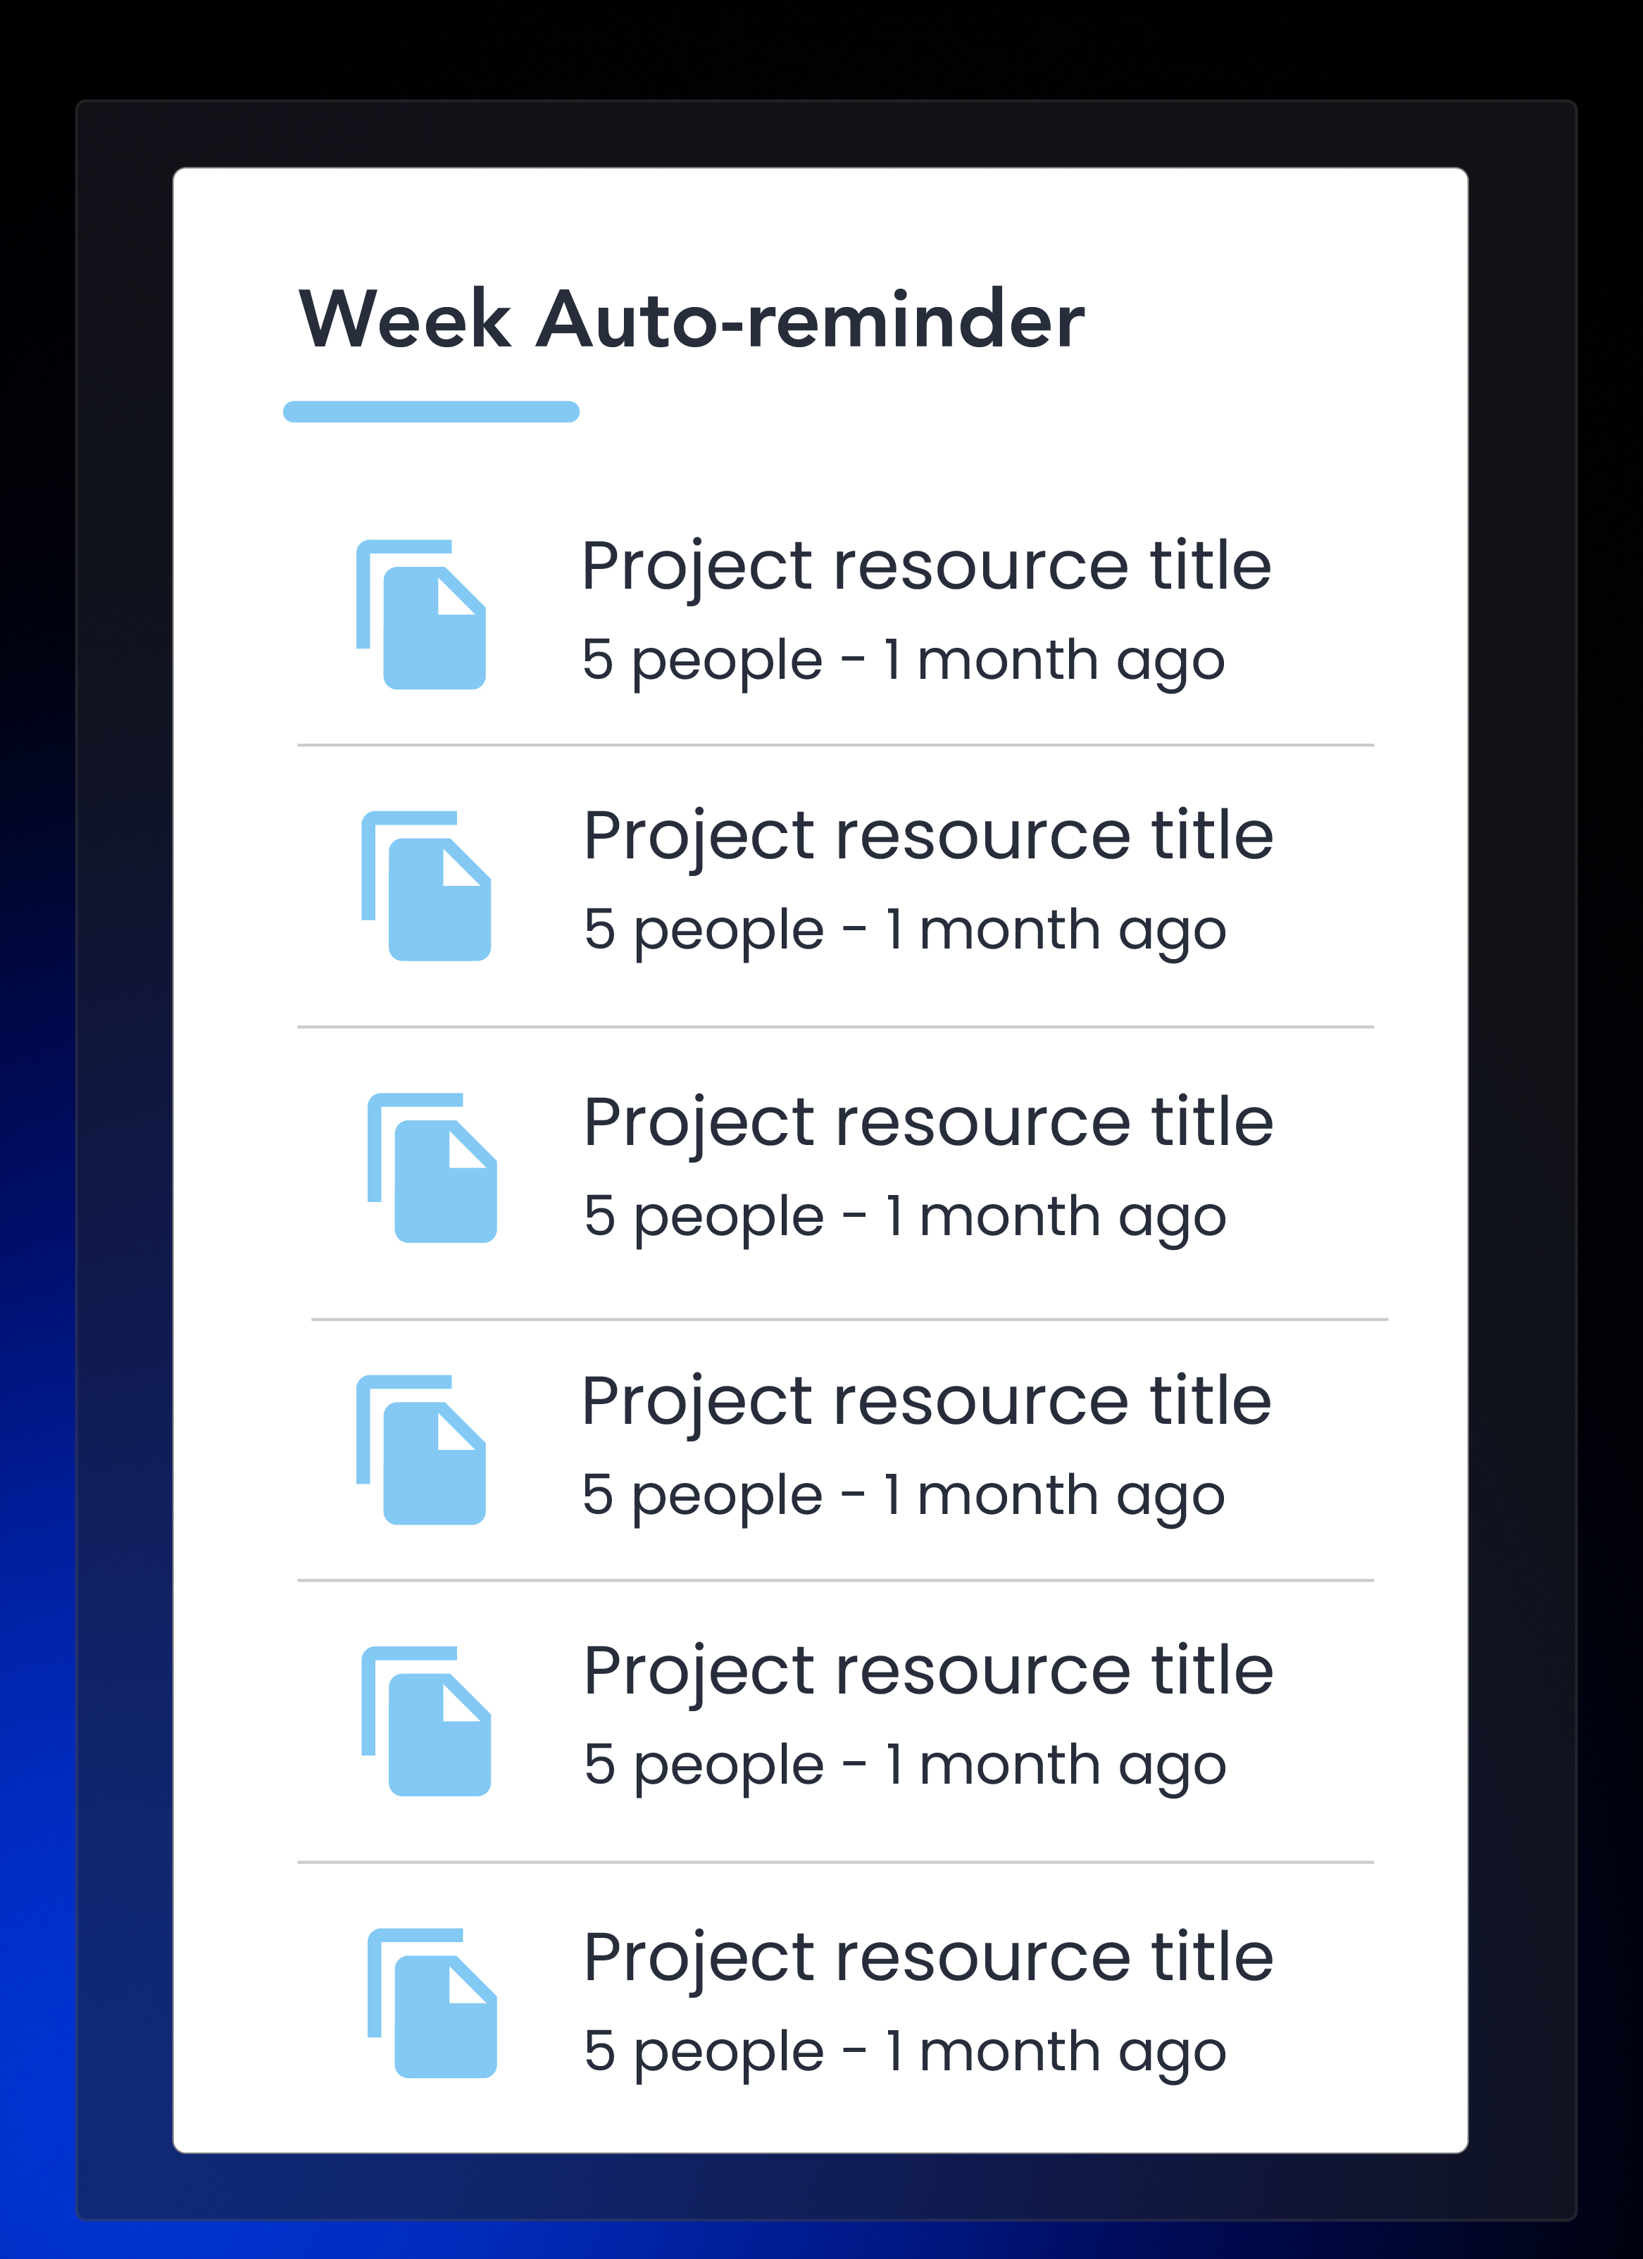
Task: Click the fourth row's document icon
Action: point(421,1449)
